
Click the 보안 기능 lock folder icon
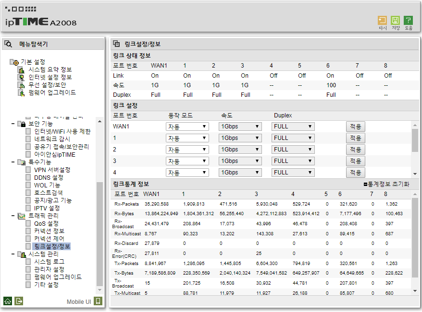coord(22,124)
